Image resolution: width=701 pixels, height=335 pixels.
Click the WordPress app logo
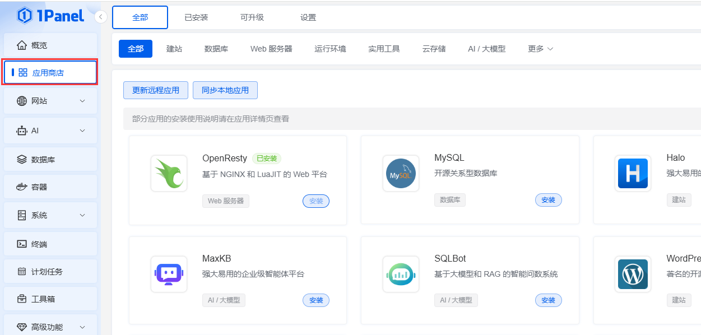pyautogui.click(x=633, y=274)
